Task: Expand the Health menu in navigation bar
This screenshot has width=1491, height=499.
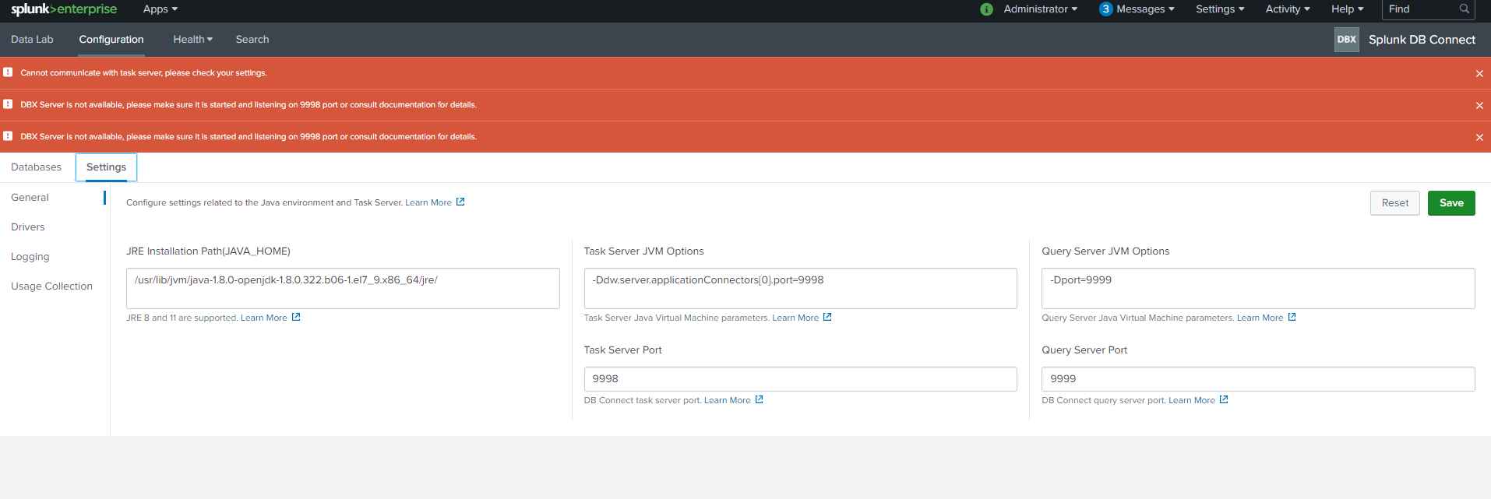Action: (192, 40)
